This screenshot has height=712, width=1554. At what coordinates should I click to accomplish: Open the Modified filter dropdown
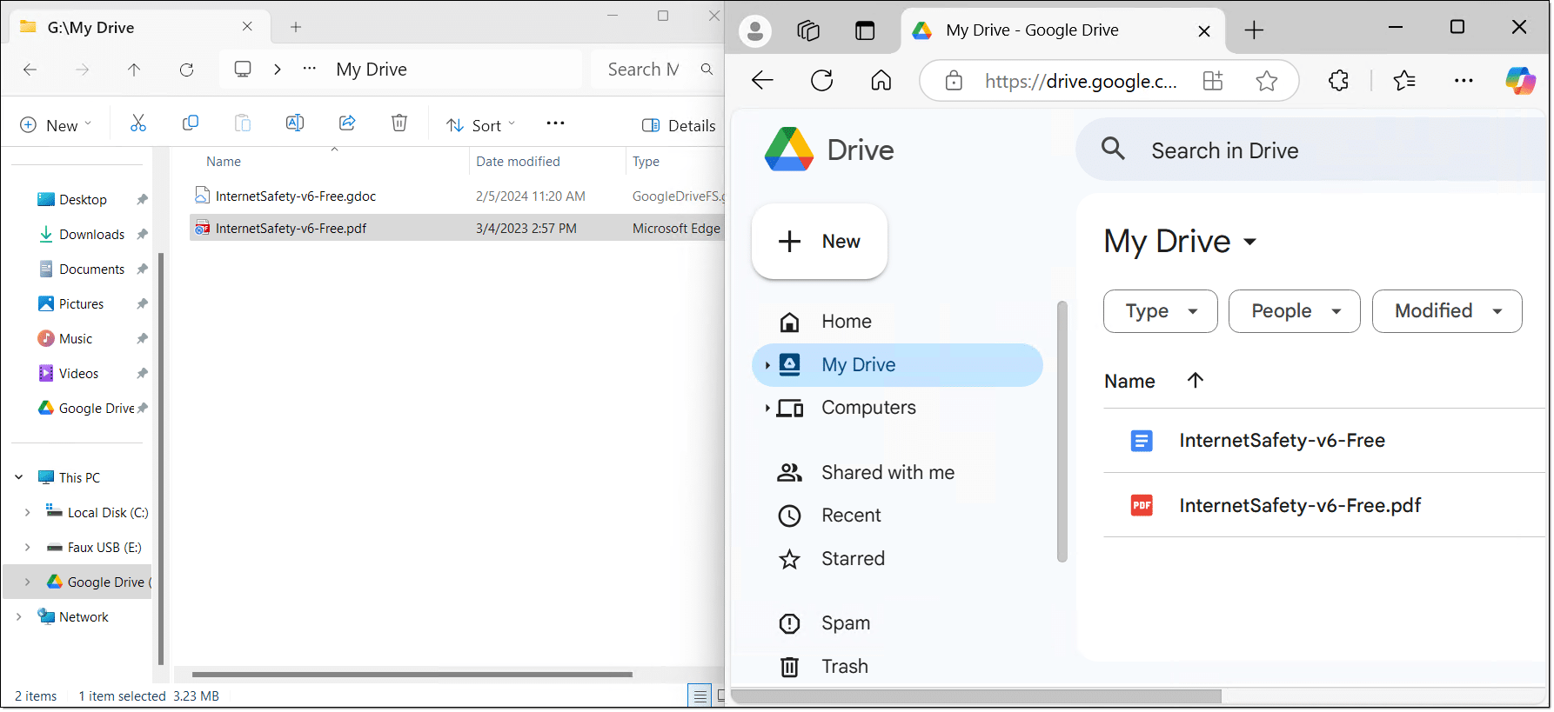click(1446, 311)
